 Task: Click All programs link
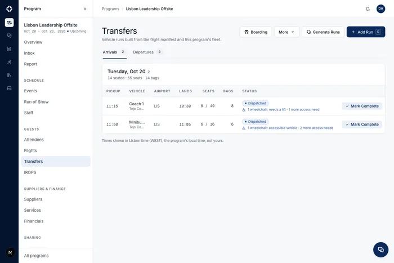coord(36,256)
